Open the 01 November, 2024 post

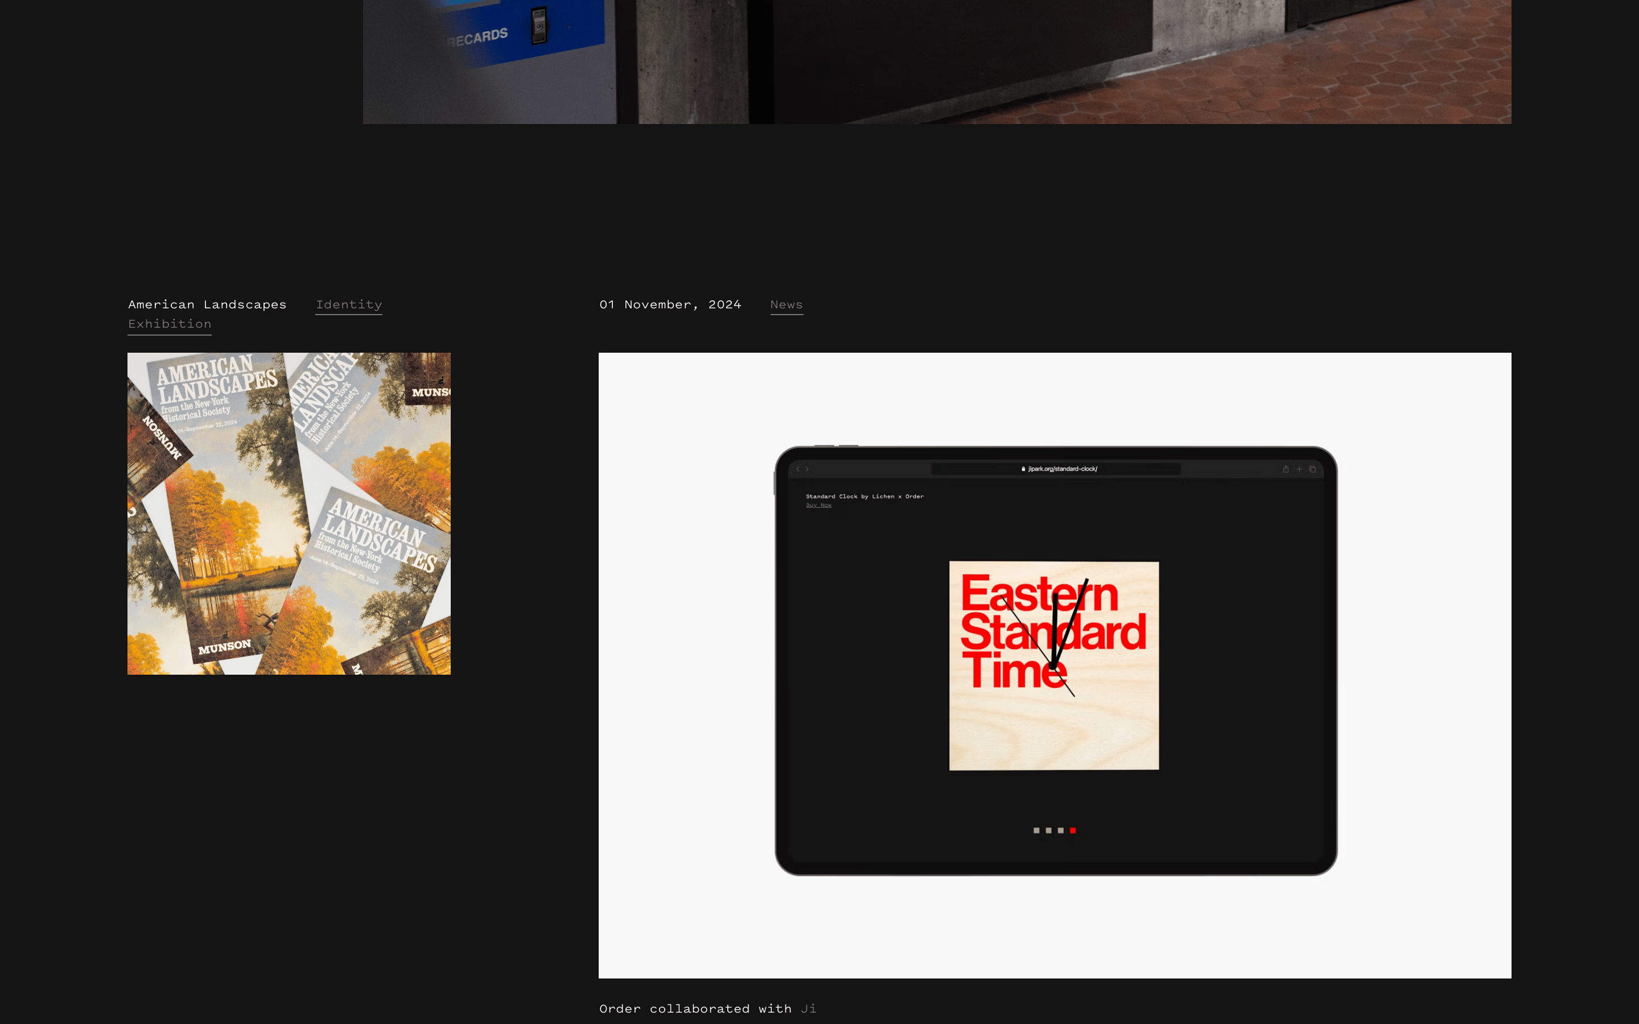(670, 305)
